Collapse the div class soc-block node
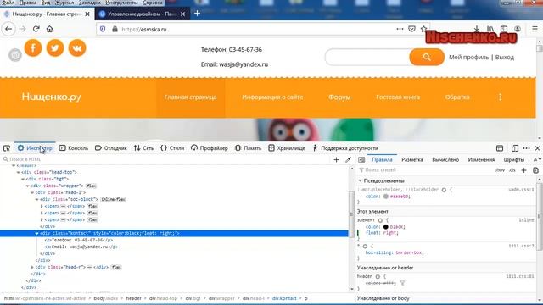Image resolution: width=543 pixels, height=305 pixels. tap(36, 200)
